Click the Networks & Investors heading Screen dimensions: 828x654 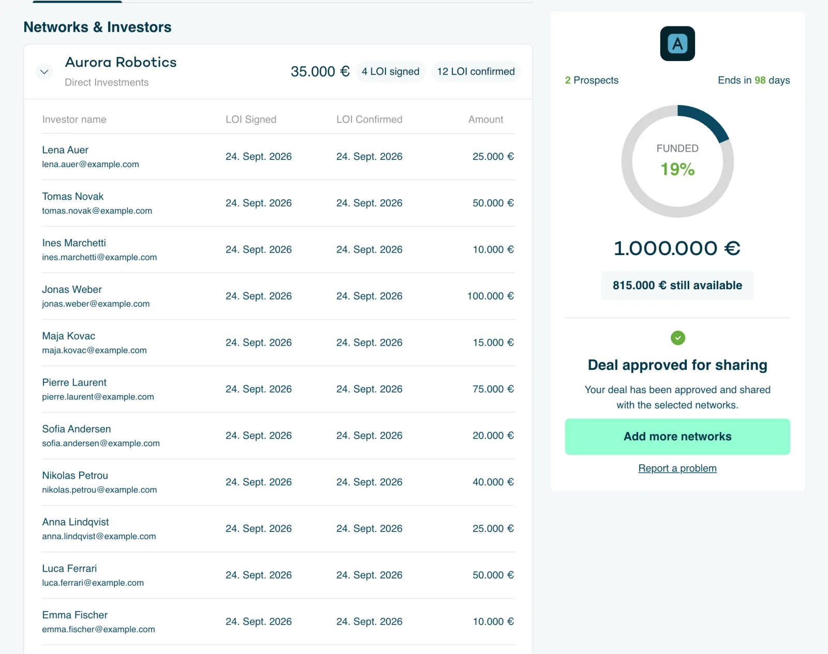point(97,27)
